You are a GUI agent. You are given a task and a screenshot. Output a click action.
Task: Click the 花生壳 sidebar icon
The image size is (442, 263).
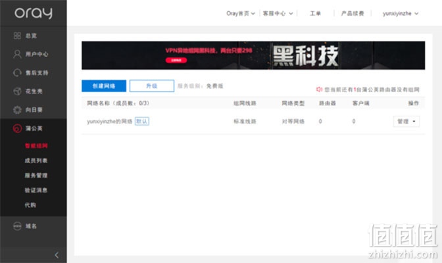[17, 91]
